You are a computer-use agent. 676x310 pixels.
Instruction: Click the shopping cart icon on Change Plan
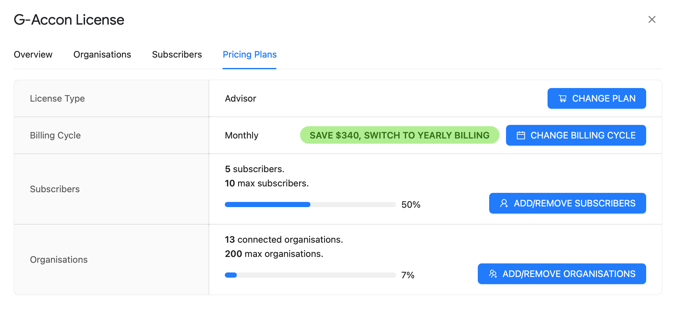coord(563,99)
